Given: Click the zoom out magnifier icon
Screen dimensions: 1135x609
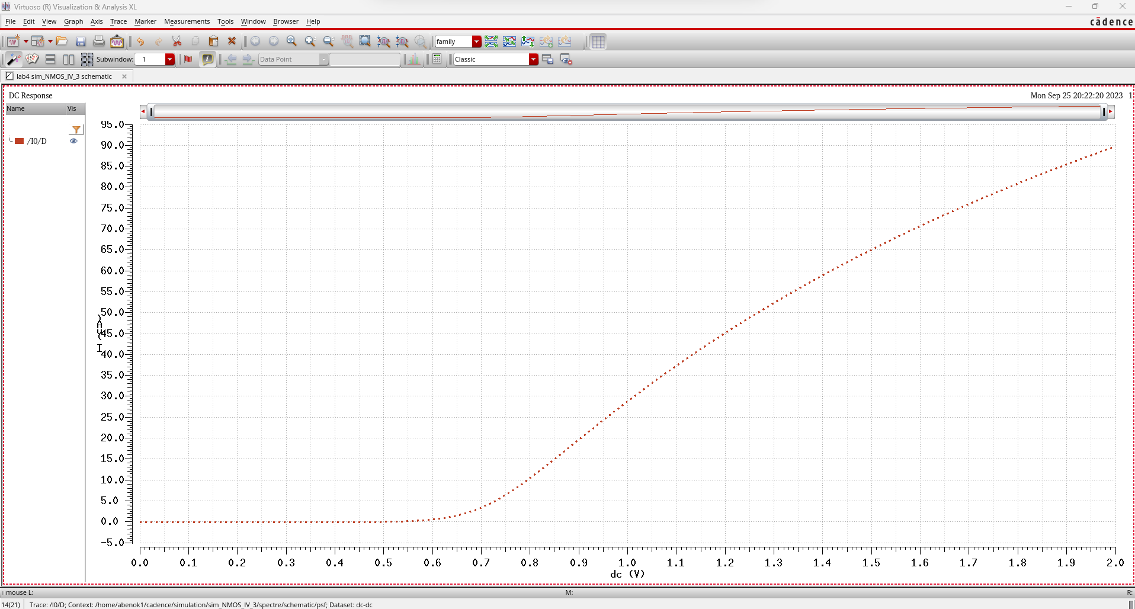Looking at the screenshot, I should [328, 41].
